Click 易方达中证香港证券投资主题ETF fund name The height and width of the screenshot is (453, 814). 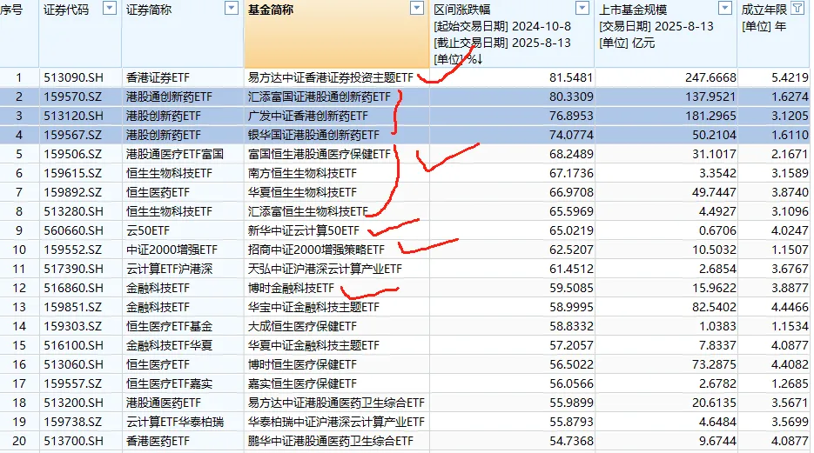pos(331,77)
